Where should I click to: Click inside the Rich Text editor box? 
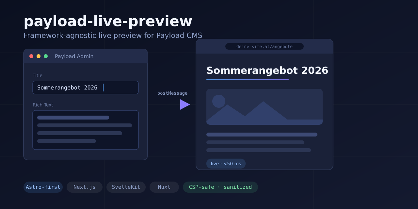point(86,130)
